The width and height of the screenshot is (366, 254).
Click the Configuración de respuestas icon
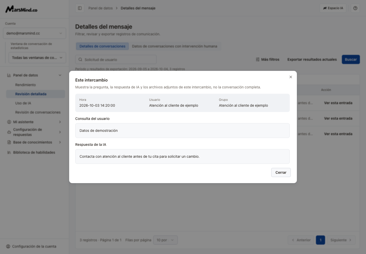9,132
